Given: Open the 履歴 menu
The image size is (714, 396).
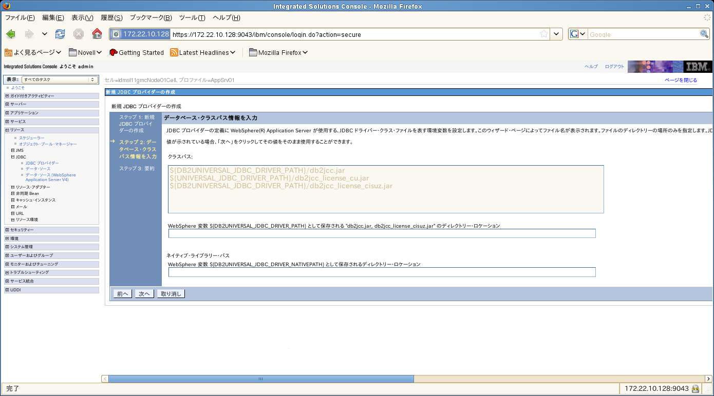Looking at the screenshot, I should [111, 17].
